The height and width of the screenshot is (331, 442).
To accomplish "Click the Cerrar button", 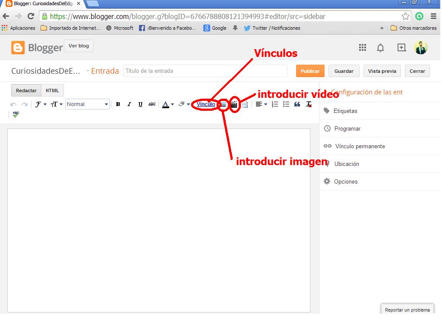I will click(417, 71).
